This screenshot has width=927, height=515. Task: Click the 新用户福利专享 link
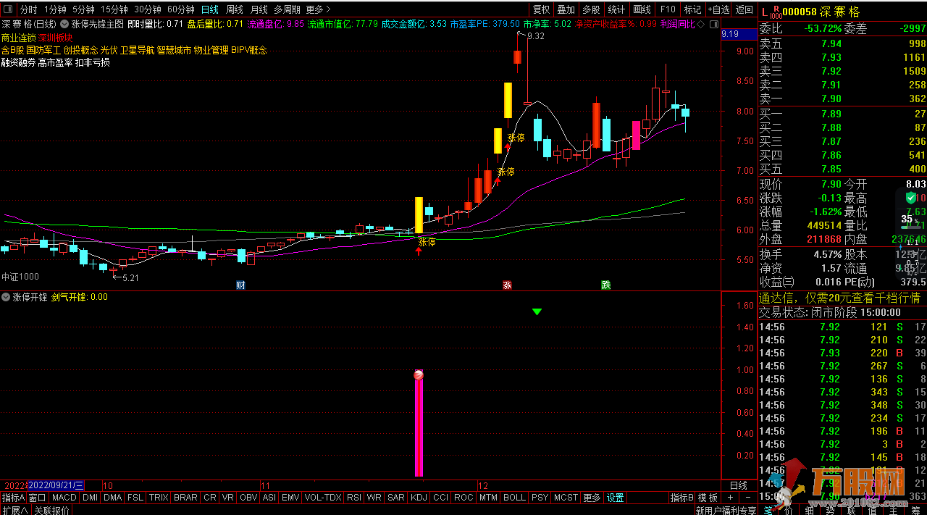pyautogui.click(x=726, y=510)
